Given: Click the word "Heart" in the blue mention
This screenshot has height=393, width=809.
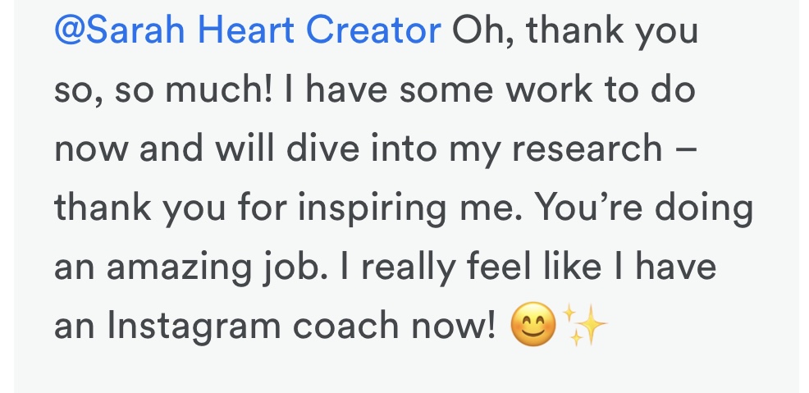Looking at the screenshot, I should (245, 30).
